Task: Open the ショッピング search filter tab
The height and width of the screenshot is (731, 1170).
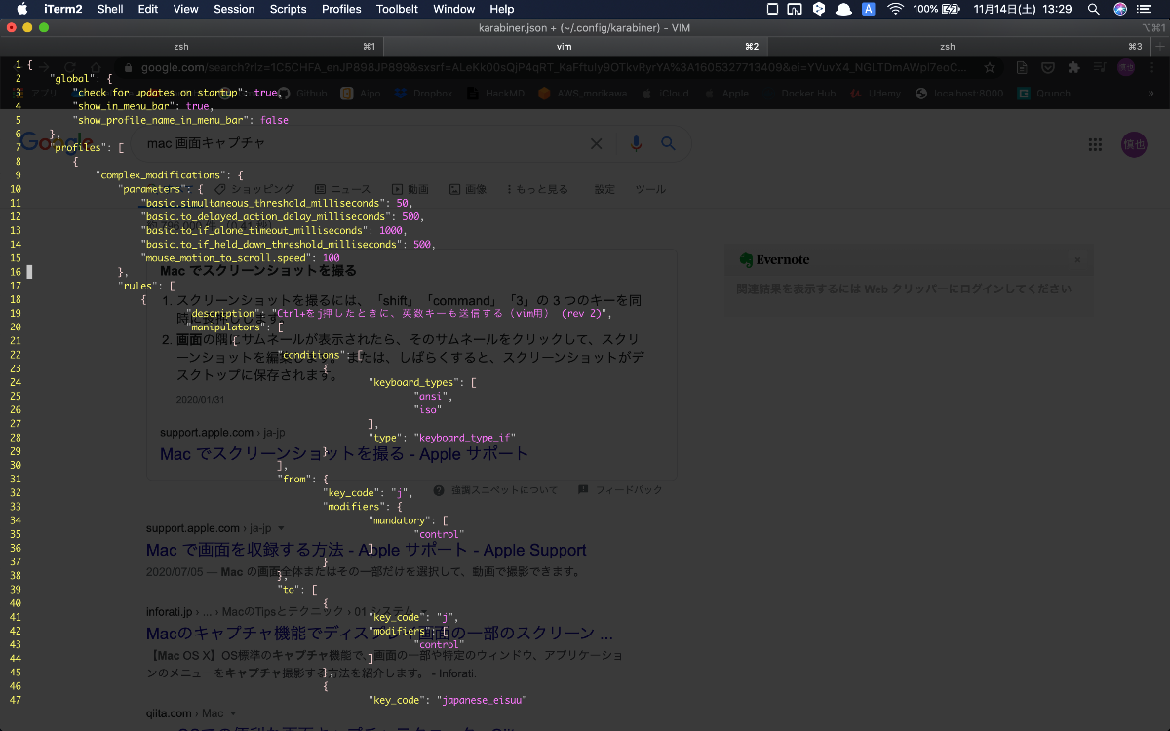Action: [253, 189]
